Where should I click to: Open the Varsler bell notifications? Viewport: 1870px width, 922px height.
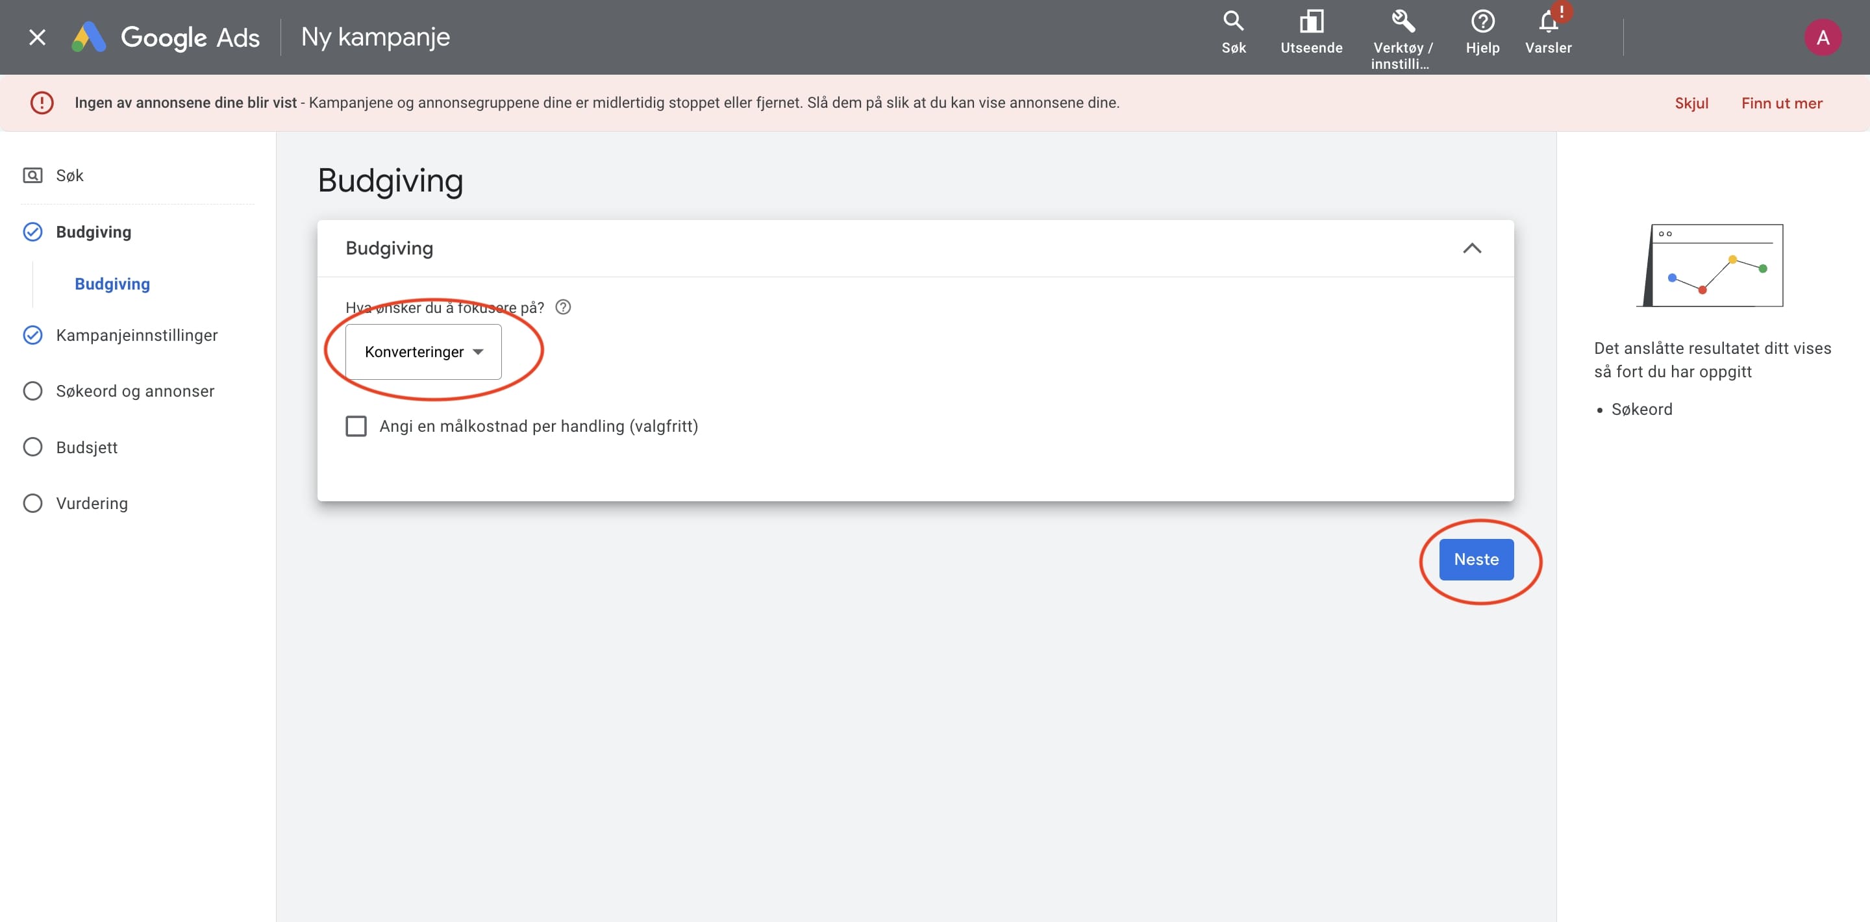(x=1548, y=23)
